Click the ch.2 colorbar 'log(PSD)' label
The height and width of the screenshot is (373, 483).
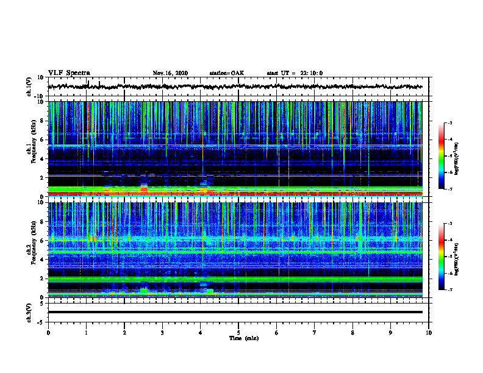456,260
